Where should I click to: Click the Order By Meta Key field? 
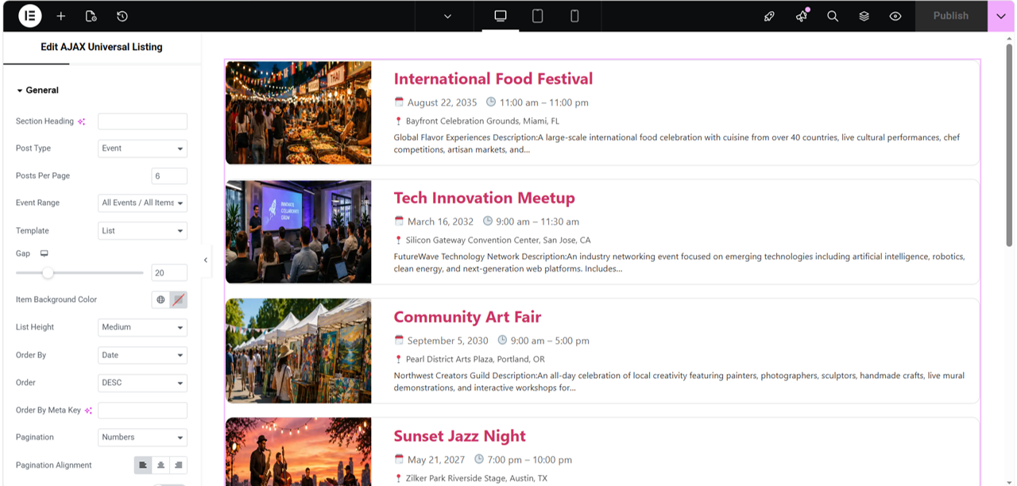pyautogui.click(x=143, y=411)
